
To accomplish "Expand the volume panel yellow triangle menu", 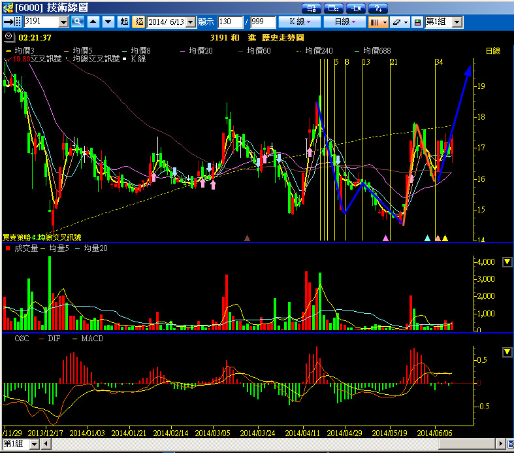I will coord(507,261).
